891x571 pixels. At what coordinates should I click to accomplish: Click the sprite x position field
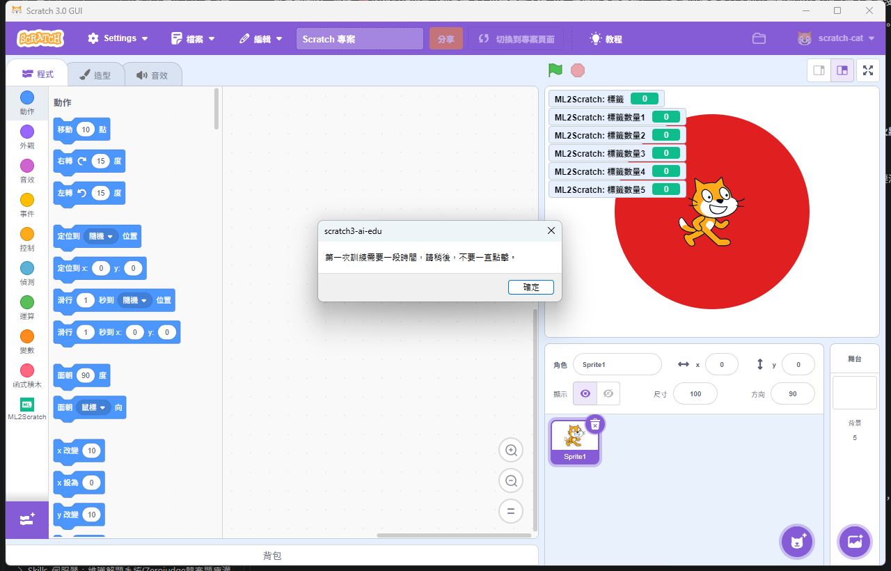coord(722,364)
